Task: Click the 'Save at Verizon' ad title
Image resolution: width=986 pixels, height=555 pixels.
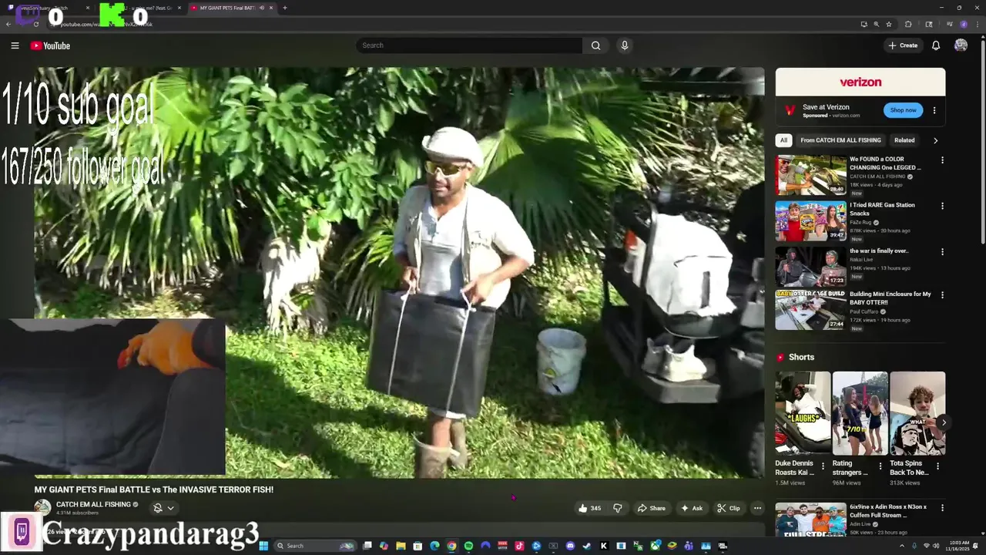Action: (826, 107)
